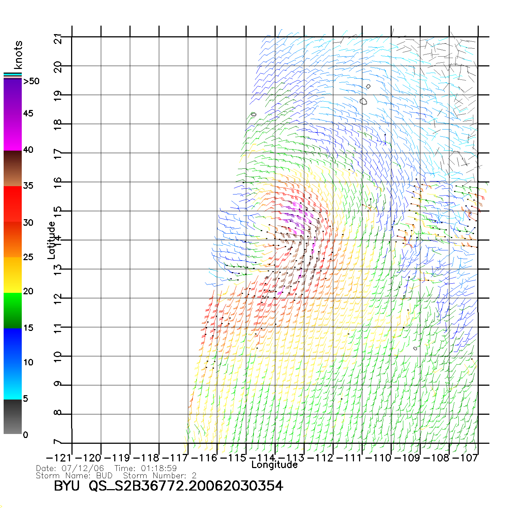Select the small island outline near 10N, 109W
515x508 pixels.
pyautogui.click(x=415, y=348)
